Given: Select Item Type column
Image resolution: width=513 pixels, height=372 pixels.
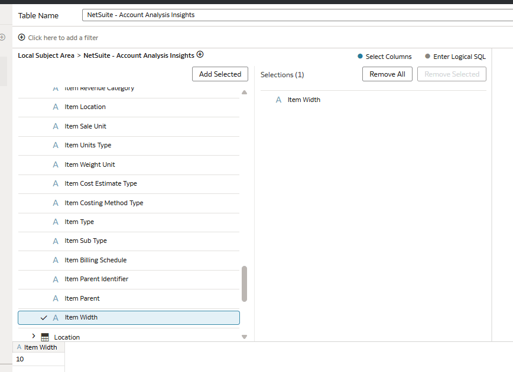Looking at the screenshot, I should [x=129, y=222].
